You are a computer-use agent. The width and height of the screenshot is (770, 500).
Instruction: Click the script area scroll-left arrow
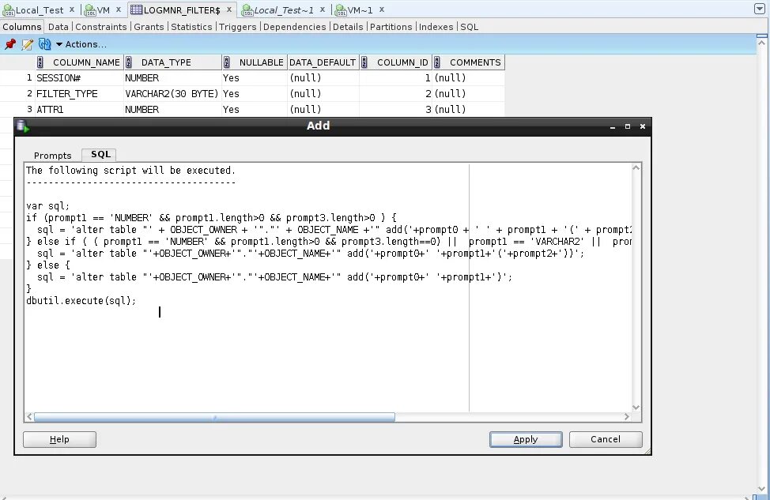pyautogui.click(x=29, y=417)
